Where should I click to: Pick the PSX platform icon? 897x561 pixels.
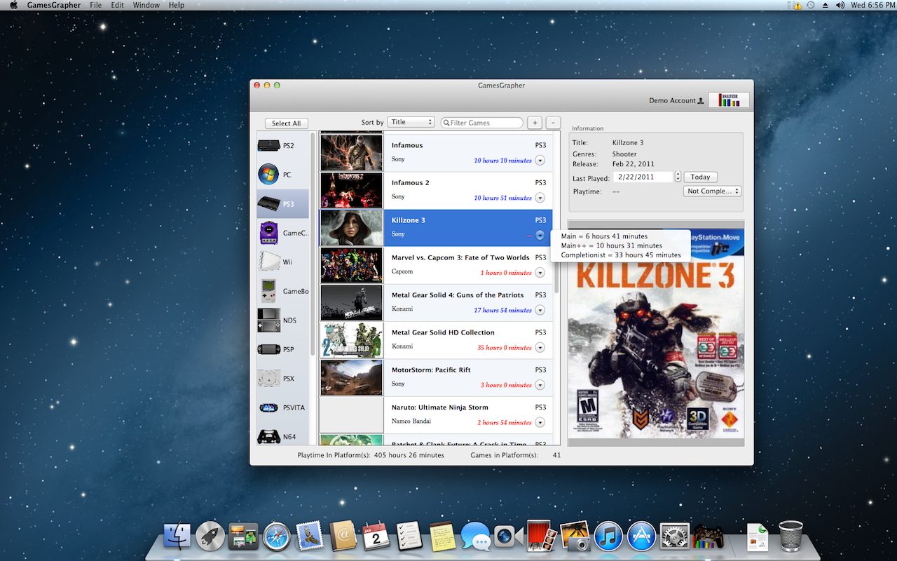click(268, 379)
